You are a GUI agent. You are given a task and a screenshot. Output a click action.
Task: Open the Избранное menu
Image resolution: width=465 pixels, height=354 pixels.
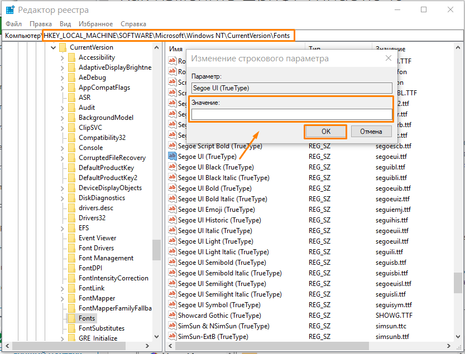click(x=96, y=24)
